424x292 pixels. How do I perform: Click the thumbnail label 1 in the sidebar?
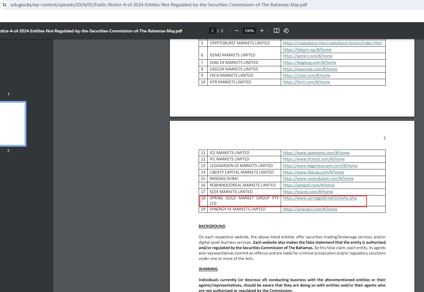(x=8, y=94)
